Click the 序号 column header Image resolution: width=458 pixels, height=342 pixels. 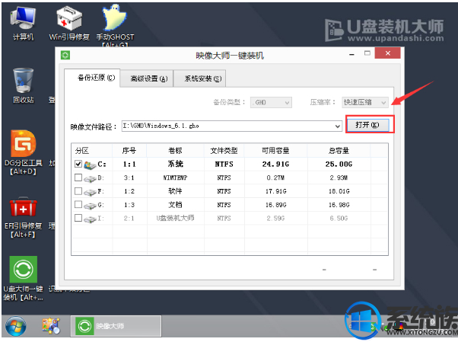point(129,151)
